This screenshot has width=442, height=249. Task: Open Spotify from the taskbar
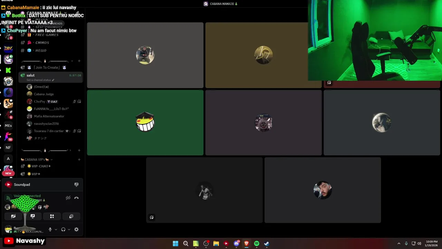point(257,243)
